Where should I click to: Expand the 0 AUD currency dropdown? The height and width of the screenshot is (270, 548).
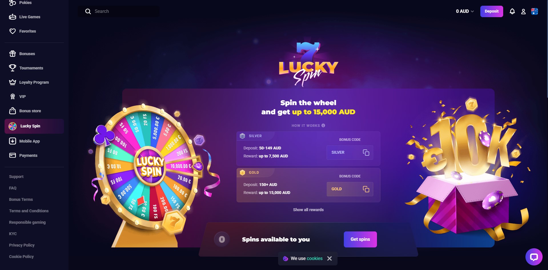465,11
